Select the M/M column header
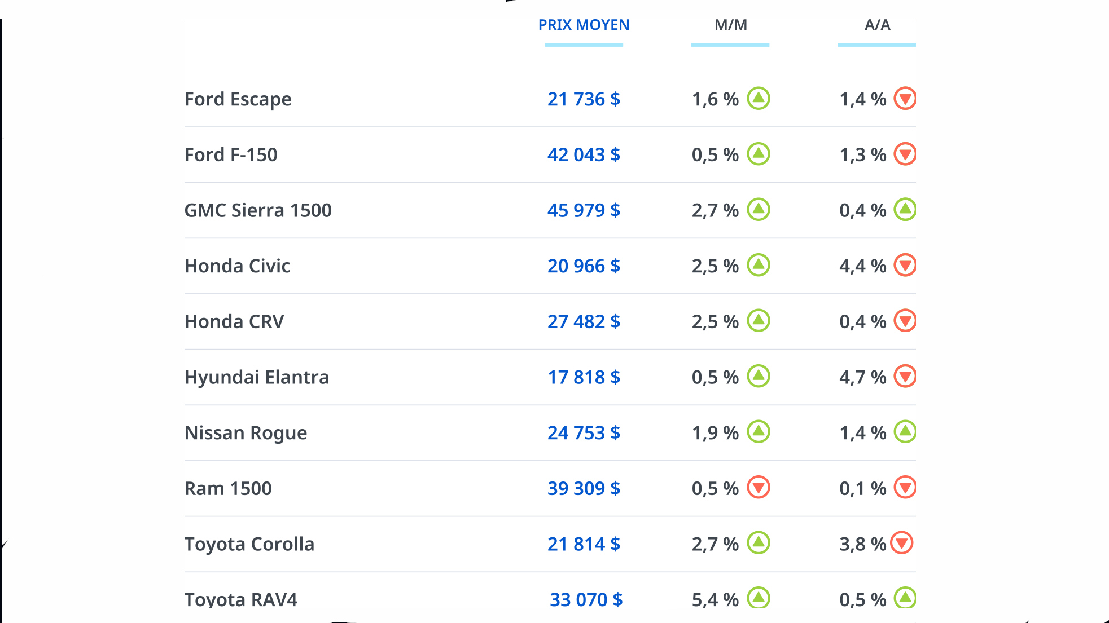1109x623 pixels. click(730, 25)
